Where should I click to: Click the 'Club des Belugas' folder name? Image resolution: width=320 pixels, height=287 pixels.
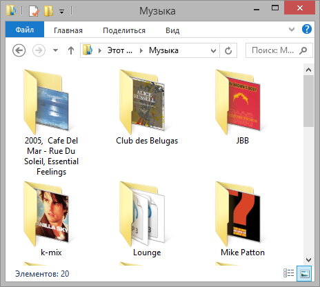coord(147,141)
